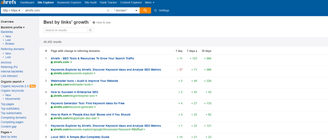Click the − 37 one-day value

point(179,70)
